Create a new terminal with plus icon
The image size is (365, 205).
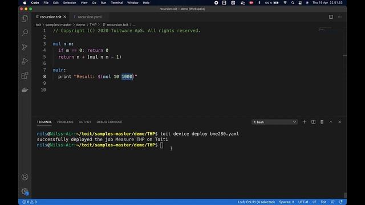(x=304, y=122)
